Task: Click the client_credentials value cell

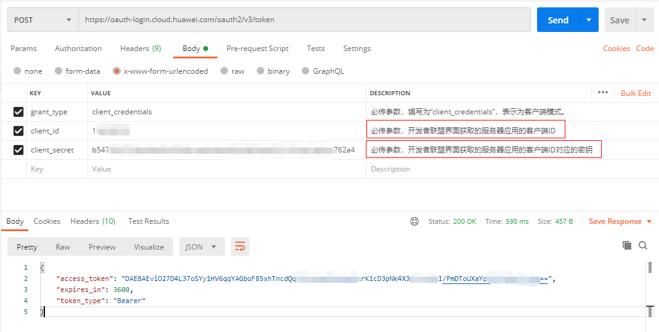Action: click(x=227, y=112)
